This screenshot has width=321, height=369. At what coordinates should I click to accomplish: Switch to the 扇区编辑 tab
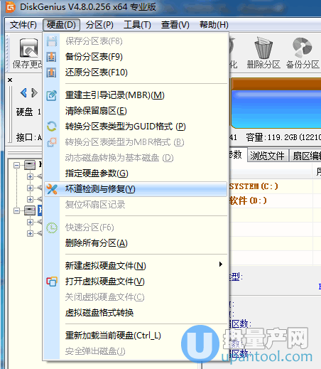point(305,156)
